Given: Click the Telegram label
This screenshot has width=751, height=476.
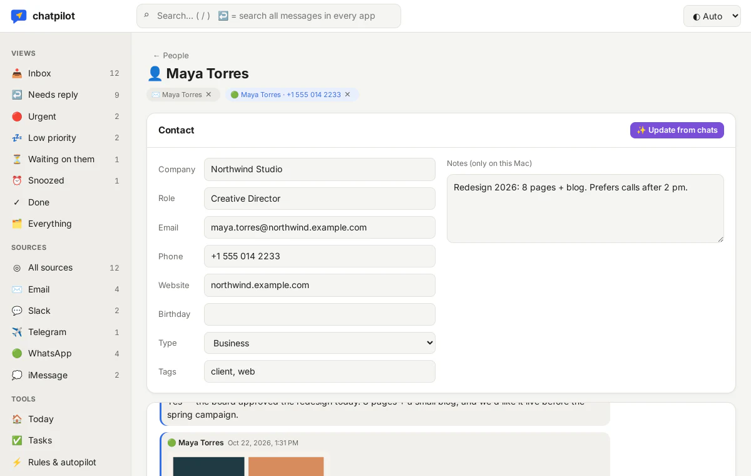Looking at the screenshot, I should pyautogui.click(x=47, y=332).
